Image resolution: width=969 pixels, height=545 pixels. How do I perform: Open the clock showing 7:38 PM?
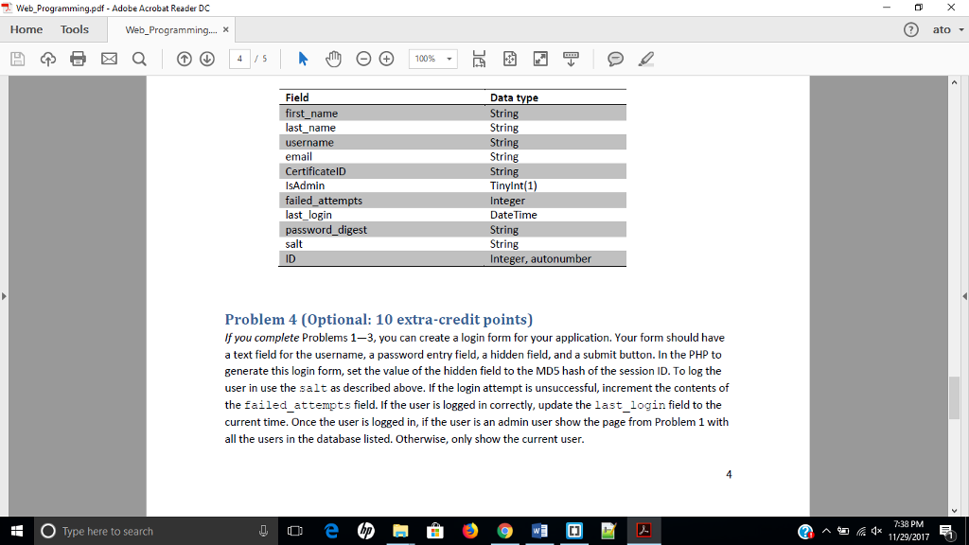[x=908, y=531]
